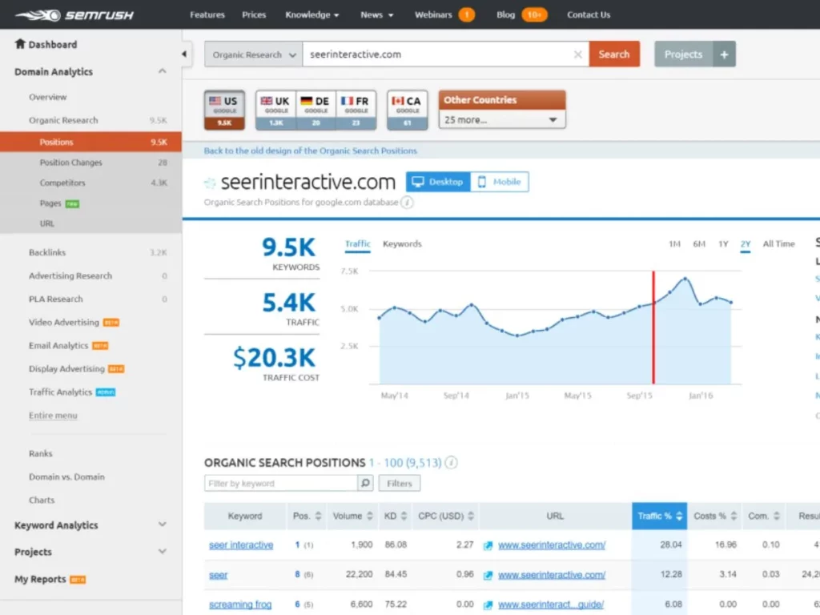Open the Organic Research dropdown
This screenshot has height=615, width=820.
click(254, 54)
